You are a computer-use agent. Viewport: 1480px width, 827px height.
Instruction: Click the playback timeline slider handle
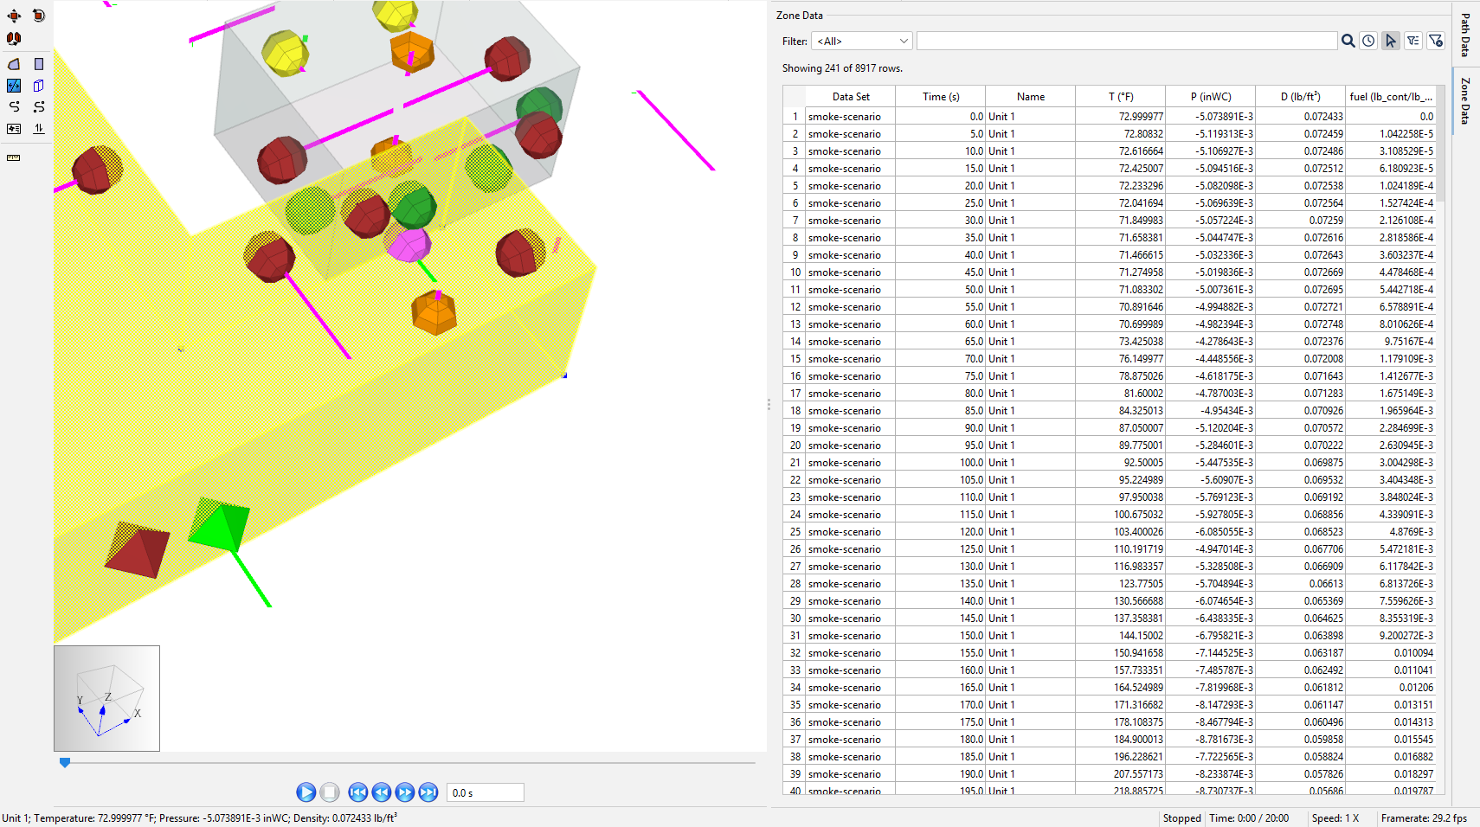point(65,762)
